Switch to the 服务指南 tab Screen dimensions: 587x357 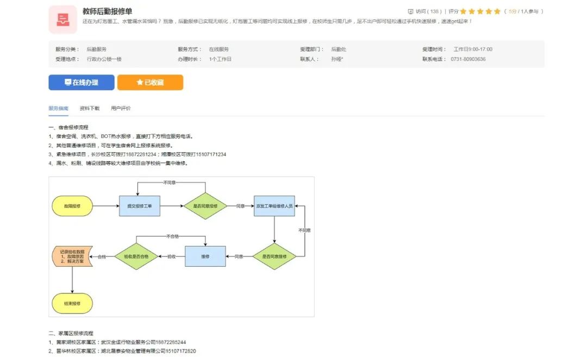tap(58, 108)
